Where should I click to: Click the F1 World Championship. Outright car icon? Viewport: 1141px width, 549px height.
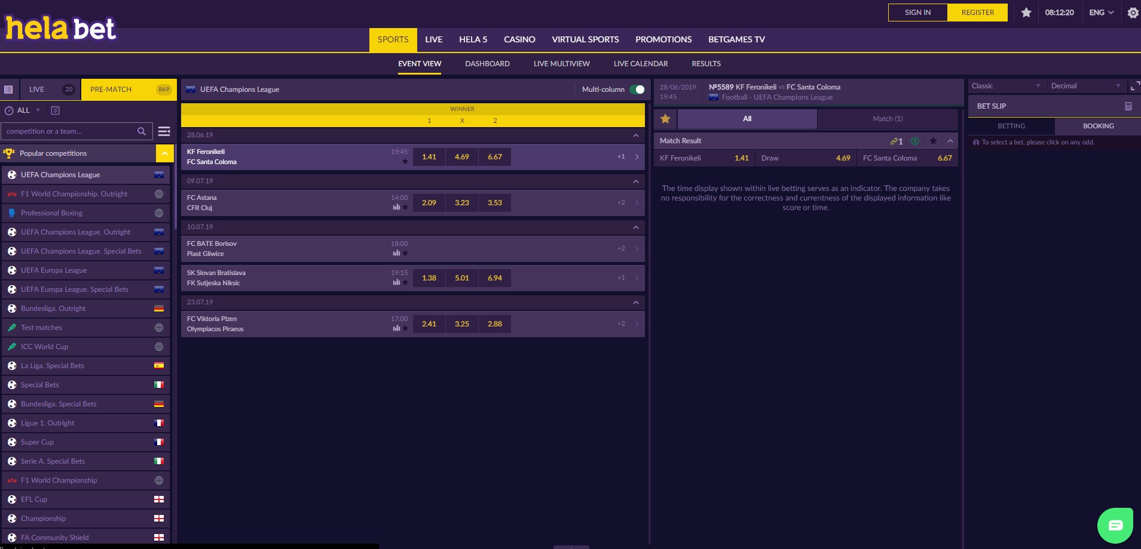[12, 194]
